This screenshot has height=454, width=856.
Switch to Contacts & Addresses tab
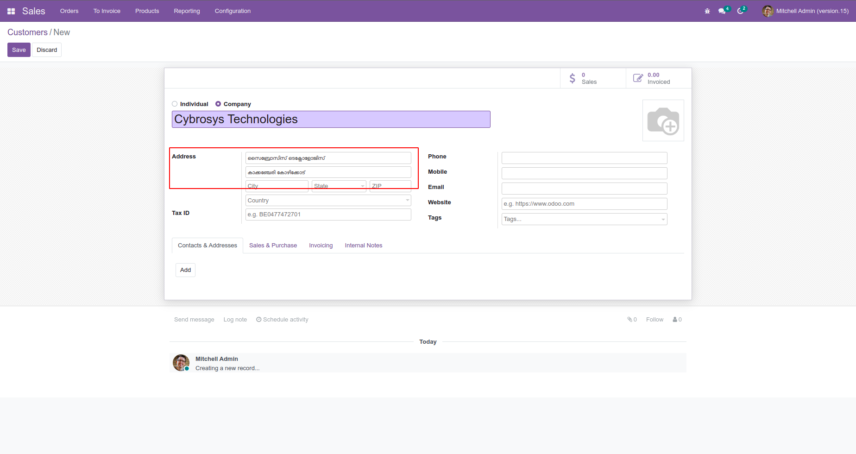[208, 246]
